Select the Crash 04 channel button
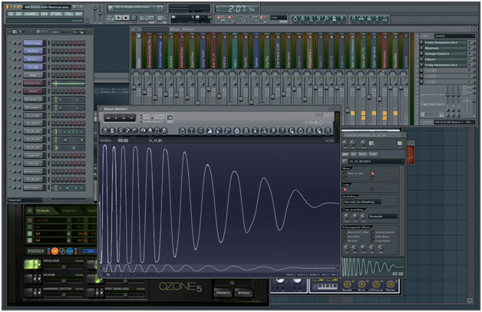Viewport: 482px width, 312px height. click(33, 155)
